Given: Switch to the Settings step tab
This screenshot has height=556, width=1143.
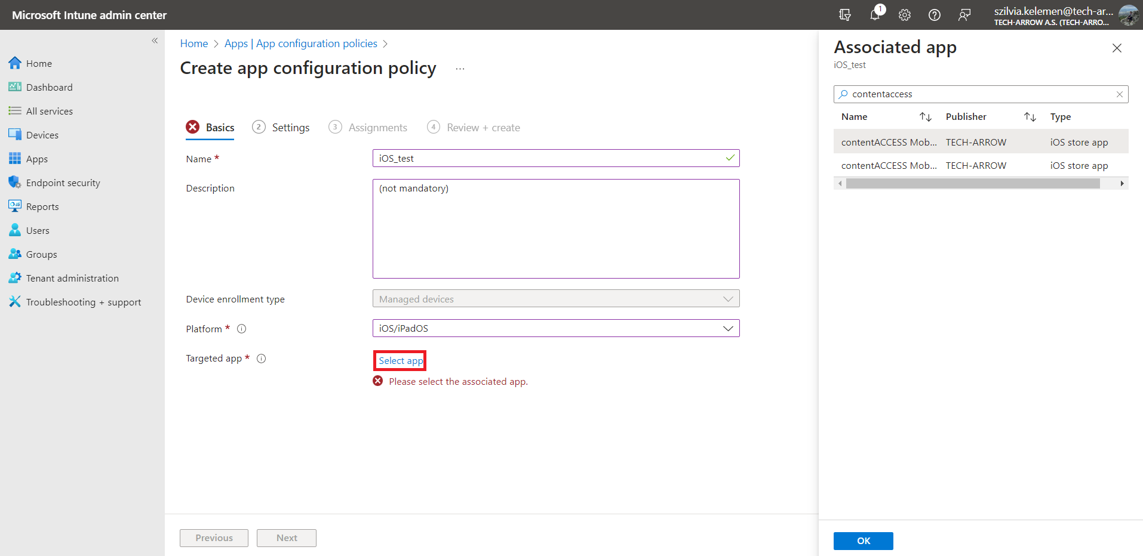Looking at the screenshot, I should click(290, 128).
